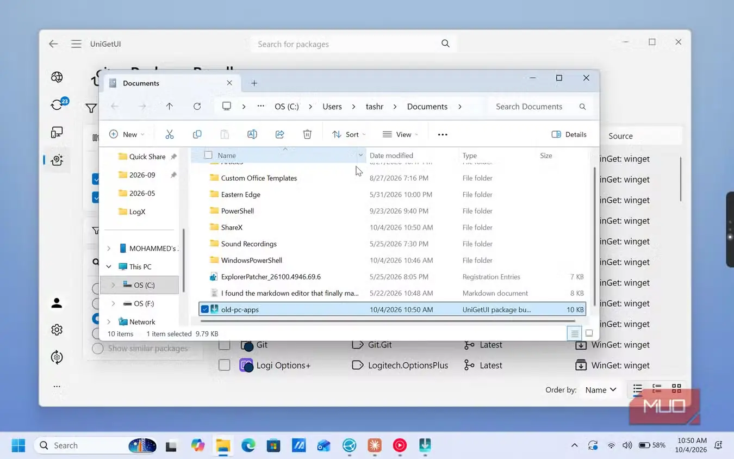Check the Git package checkbox in UniGetUI
This screenshot has height=459, width=734.
coord(224,345)
